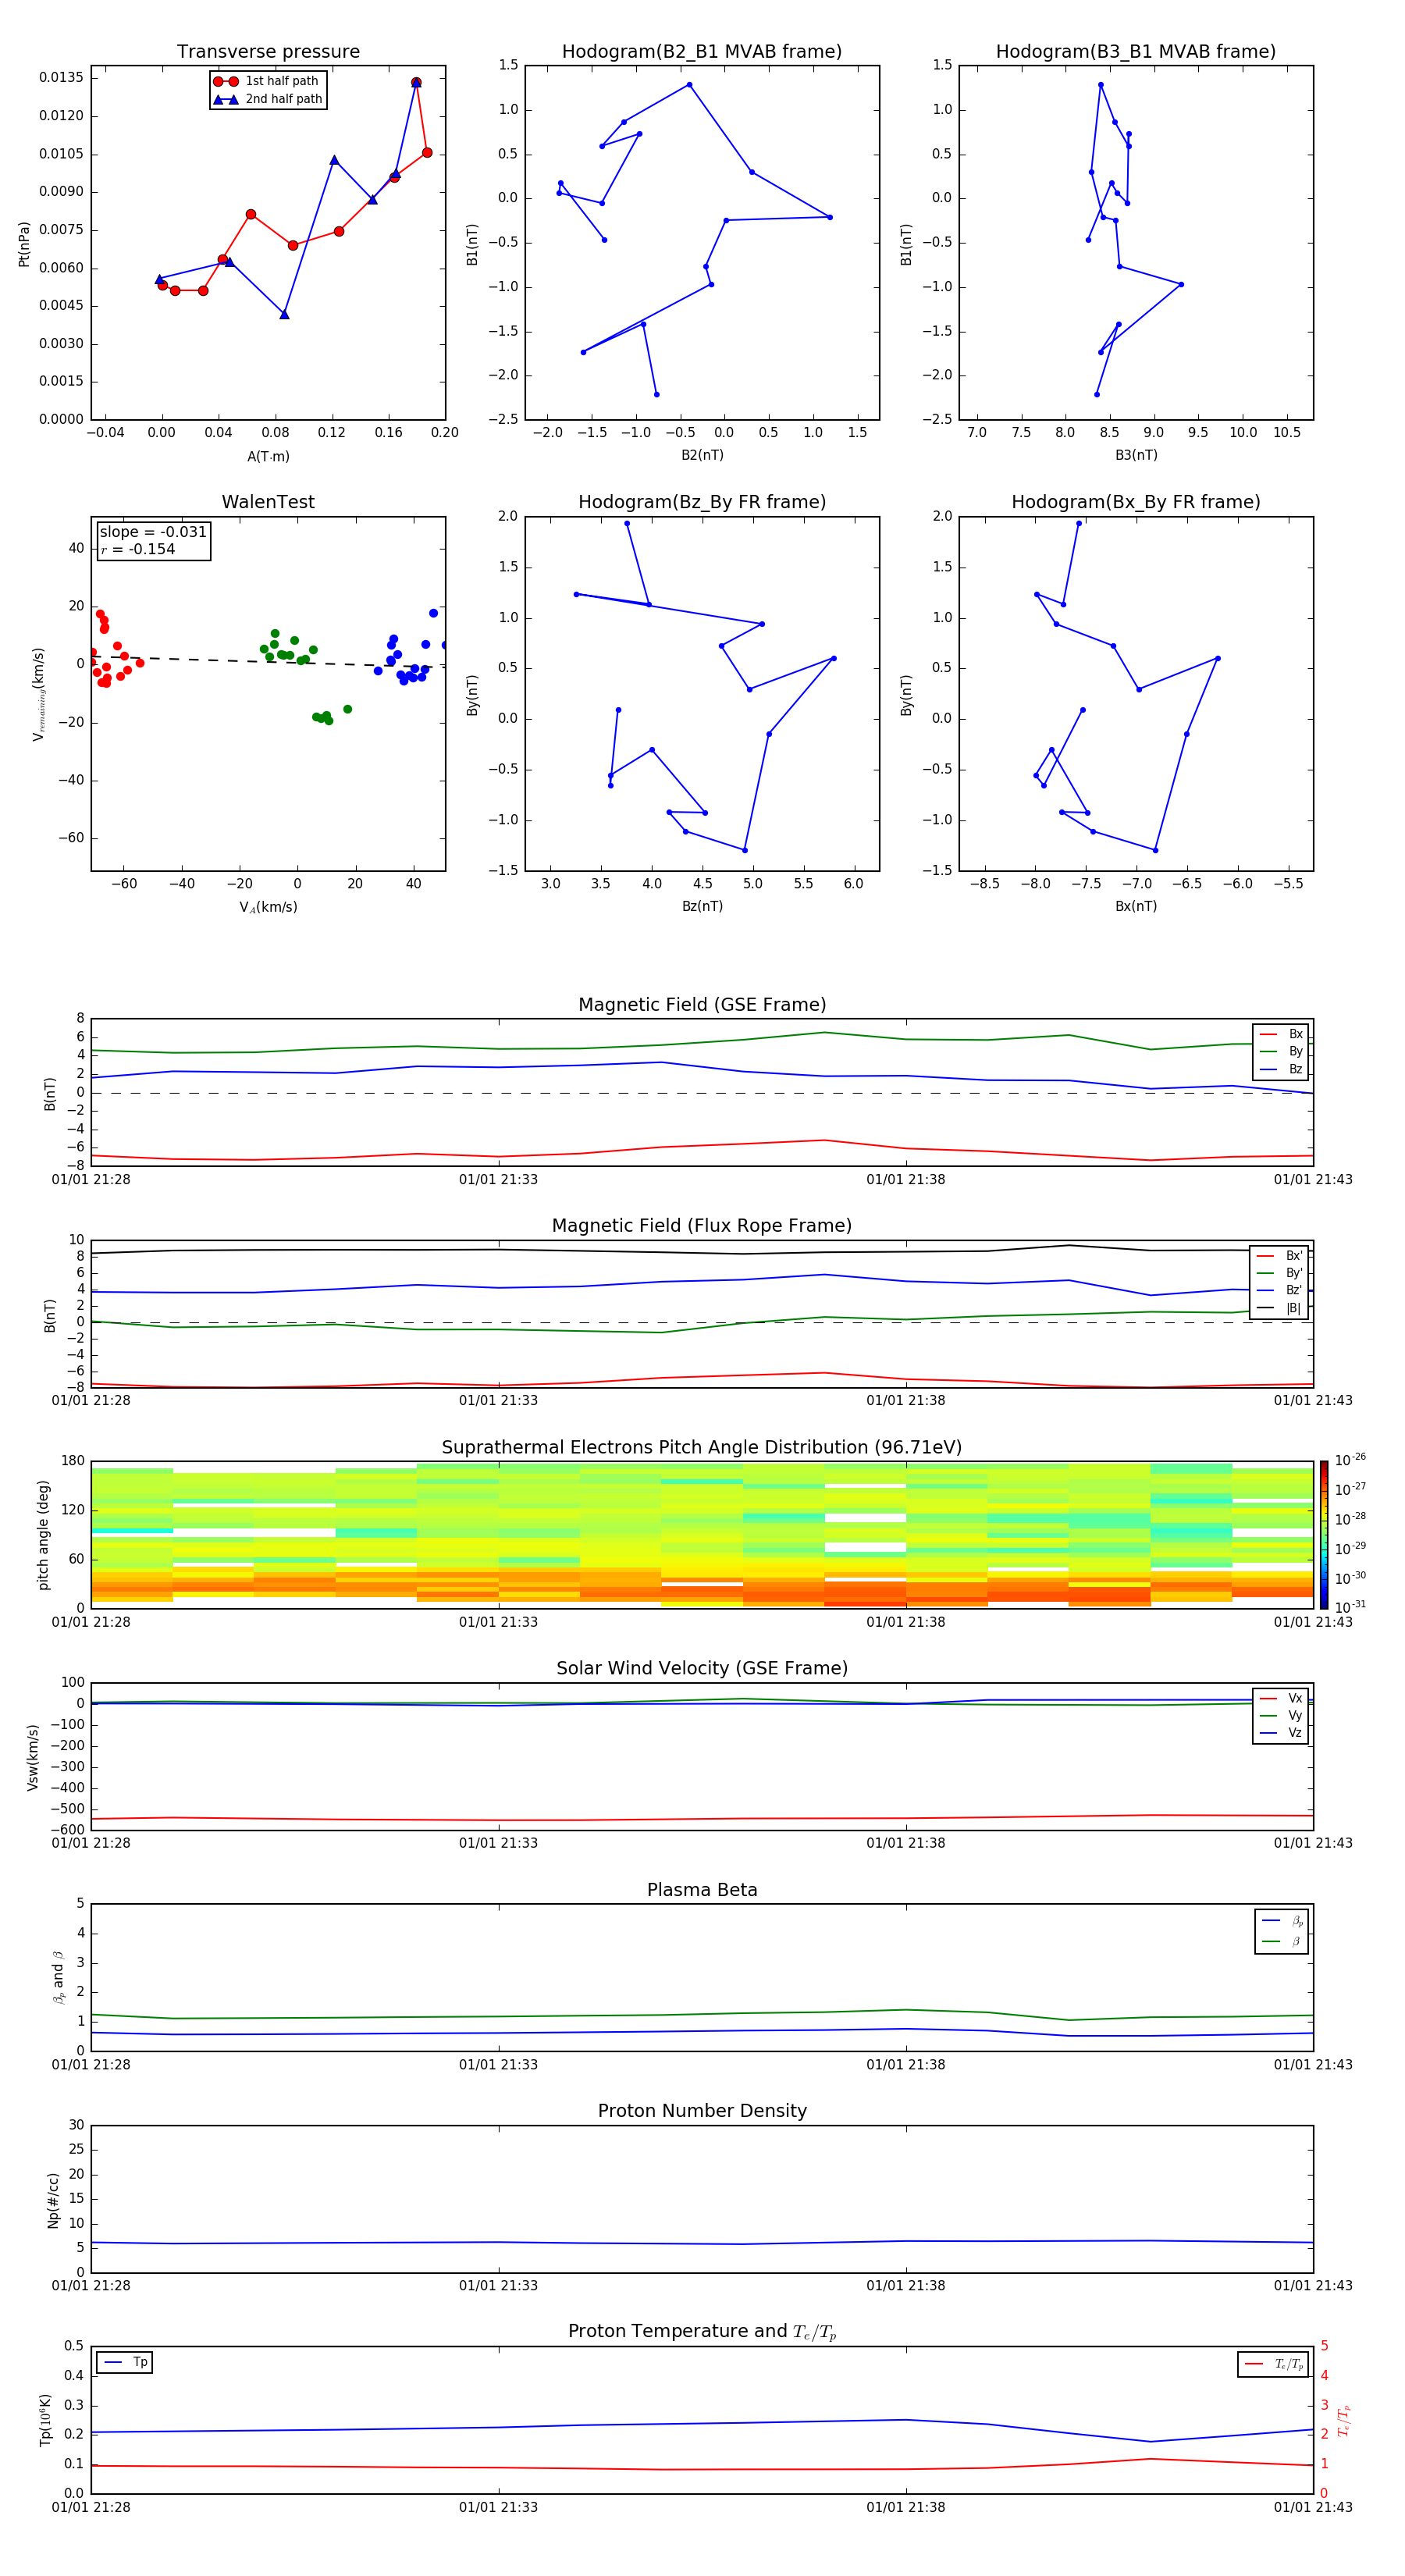Select the '1st half path' legend entry
Screen dimensions: 1405x2576
(x=267, y=81)
